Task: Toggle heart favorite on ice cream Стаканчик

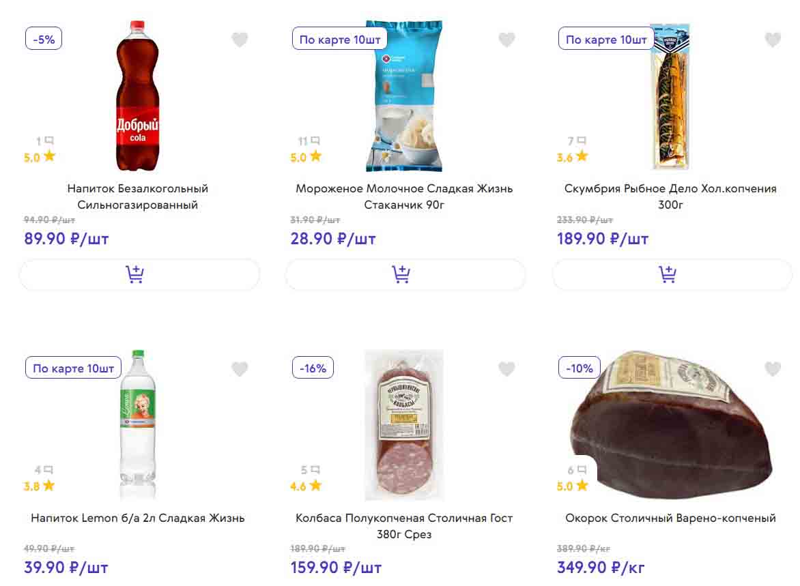Action: (506, 40)
